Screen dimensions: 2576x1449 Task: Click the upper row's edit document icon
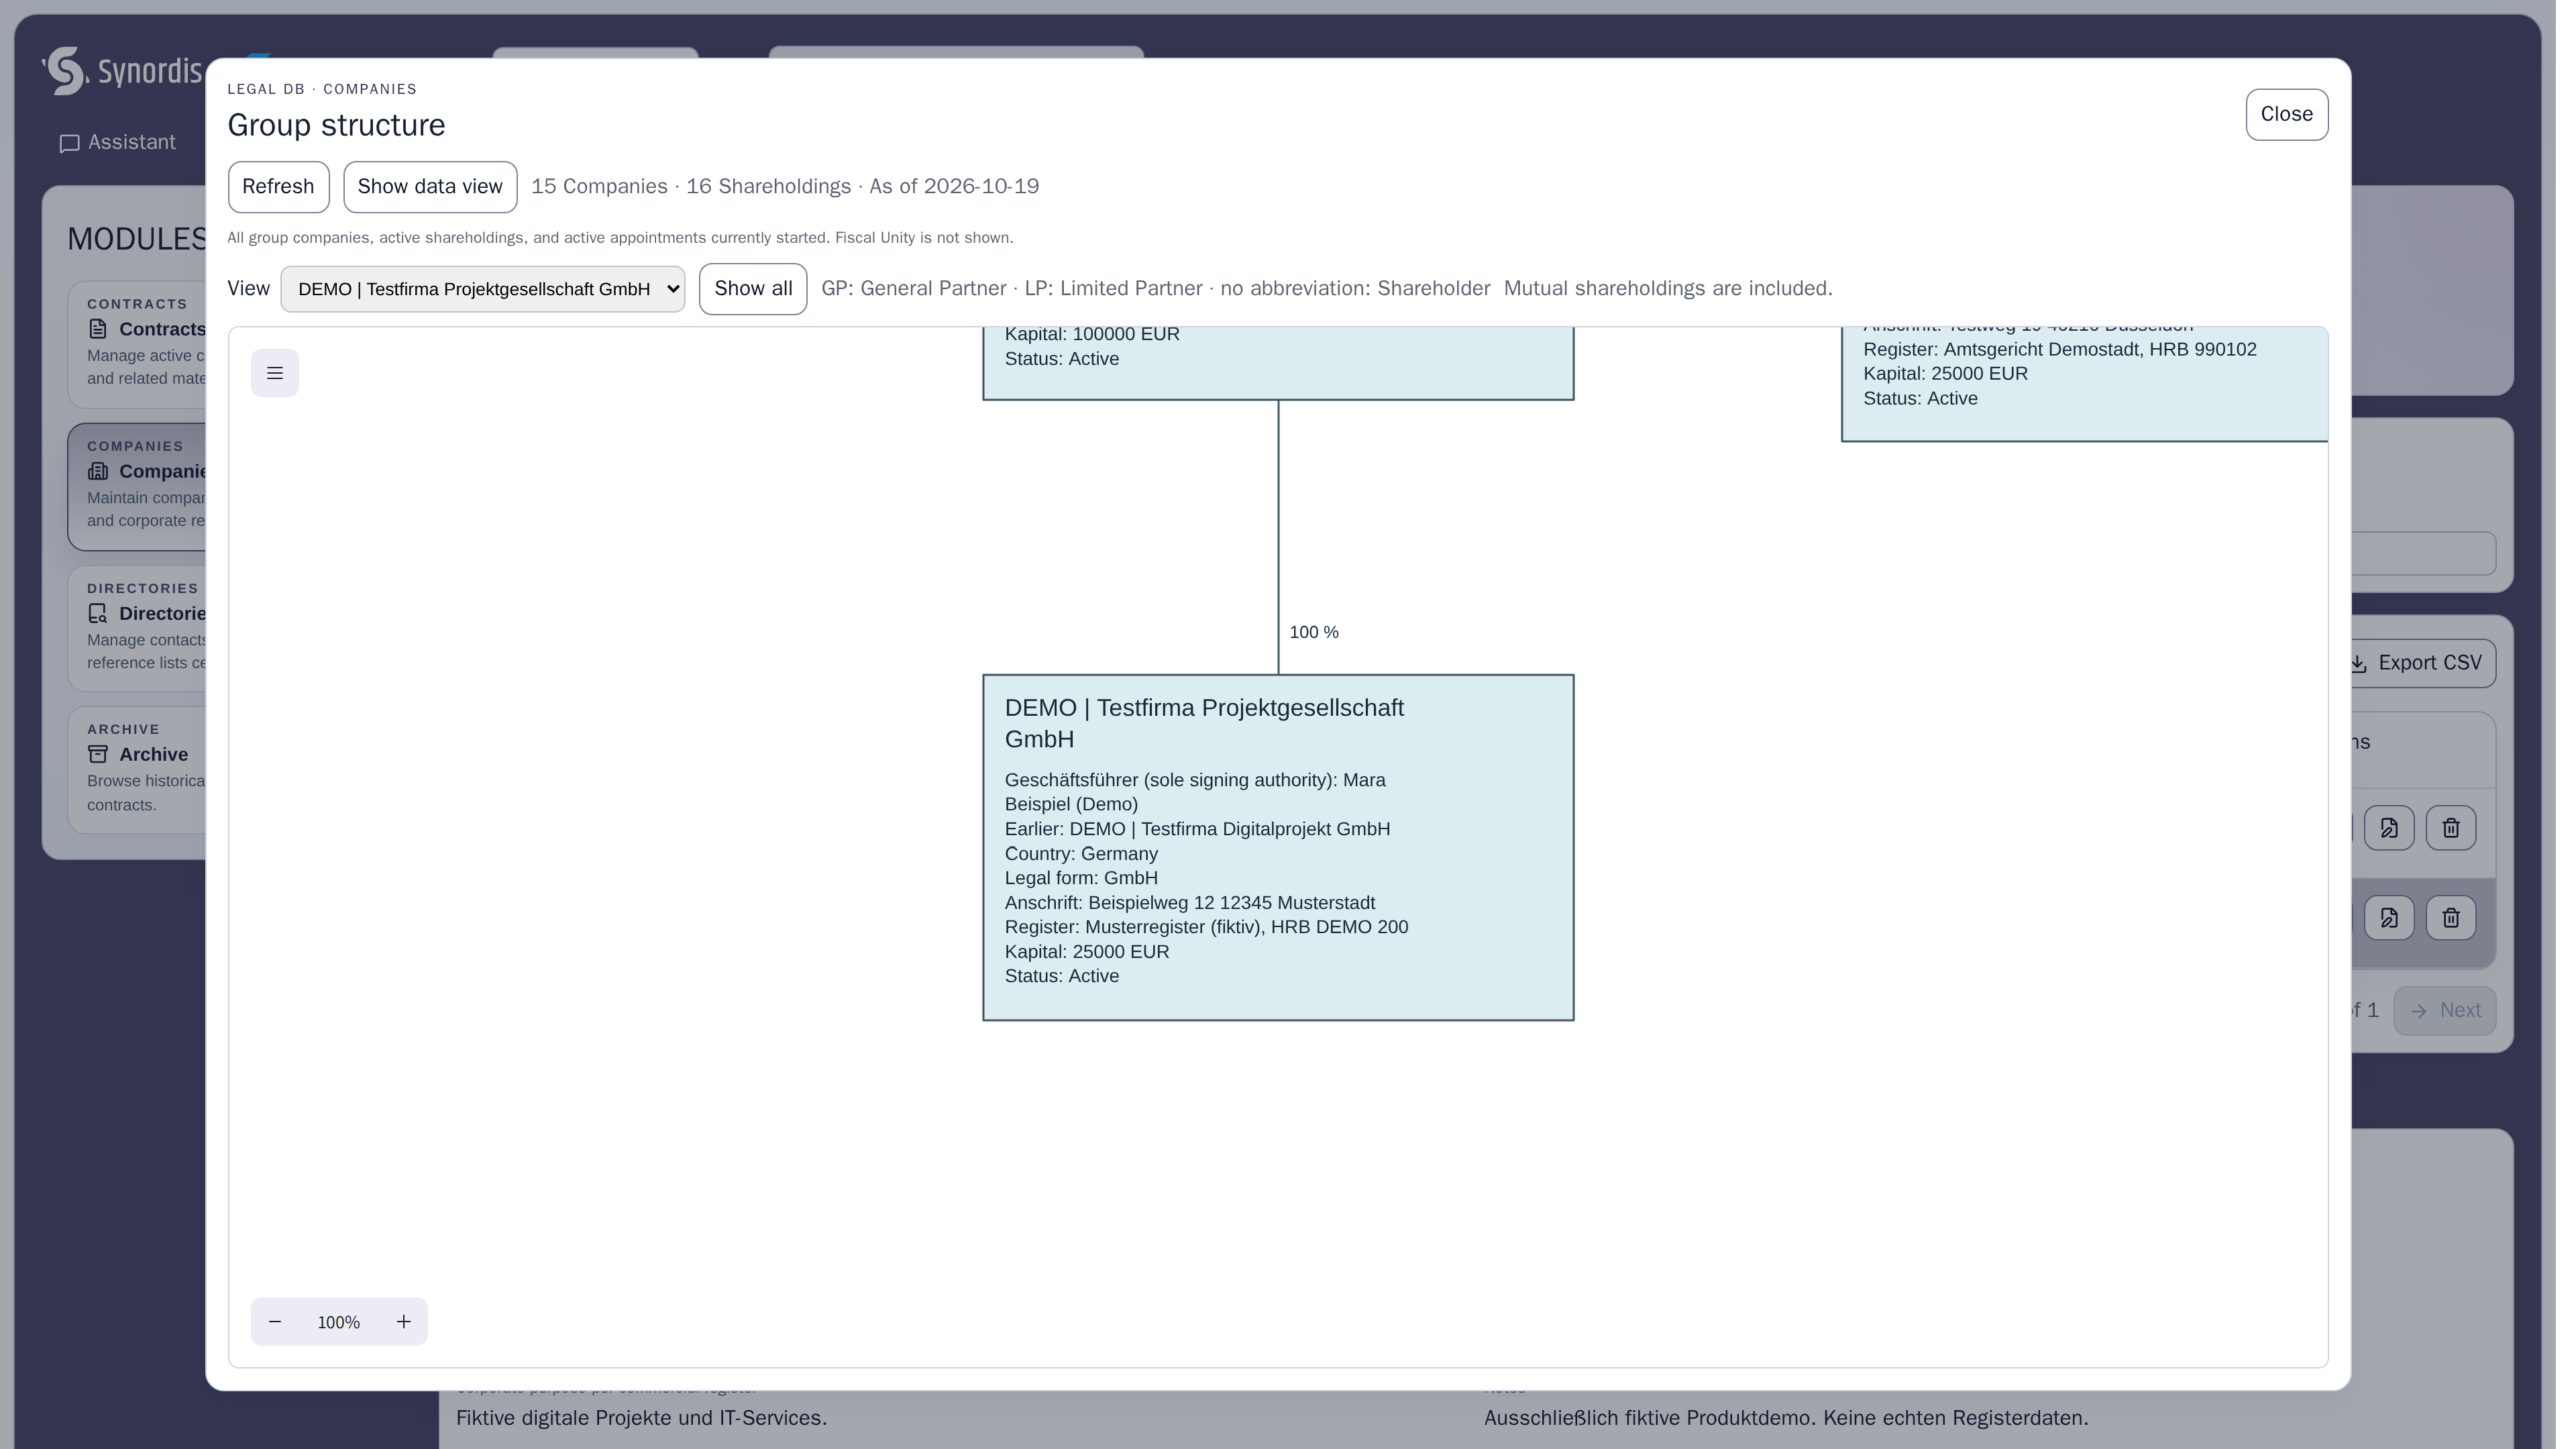click(2389, 828)
